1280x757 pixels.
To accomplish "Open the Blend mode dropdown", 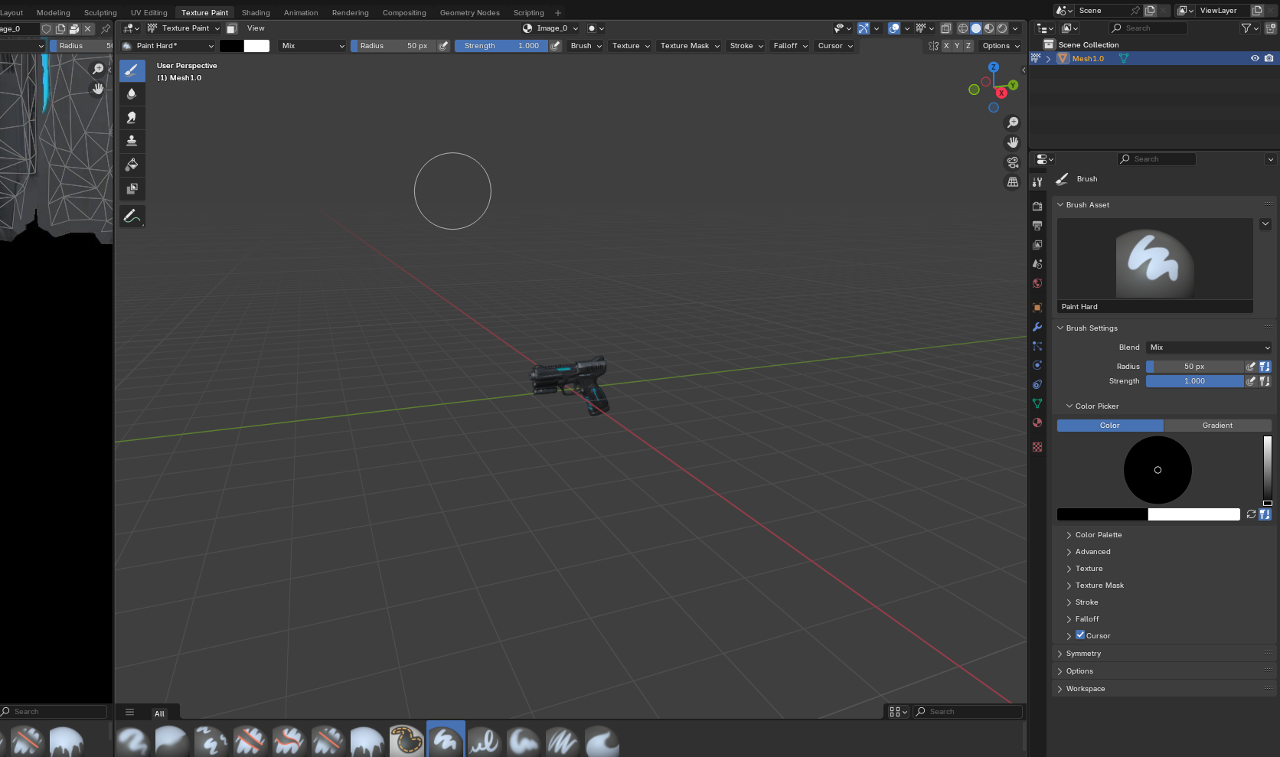I will (x=1208, y=348).
